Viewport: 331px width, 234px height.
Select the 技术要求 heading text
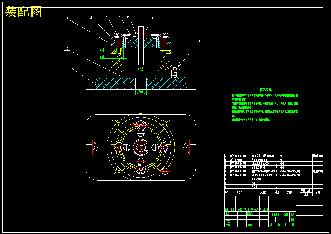point(266,90)
